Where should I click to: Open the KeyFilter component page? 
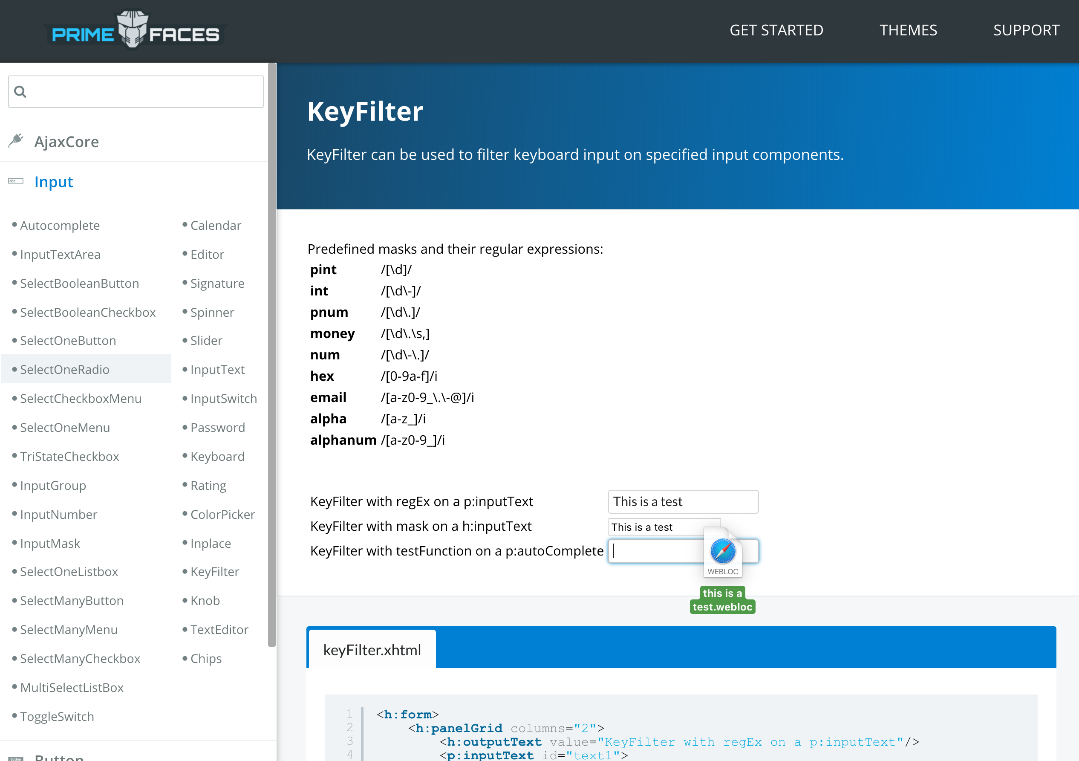pos(215,571)
